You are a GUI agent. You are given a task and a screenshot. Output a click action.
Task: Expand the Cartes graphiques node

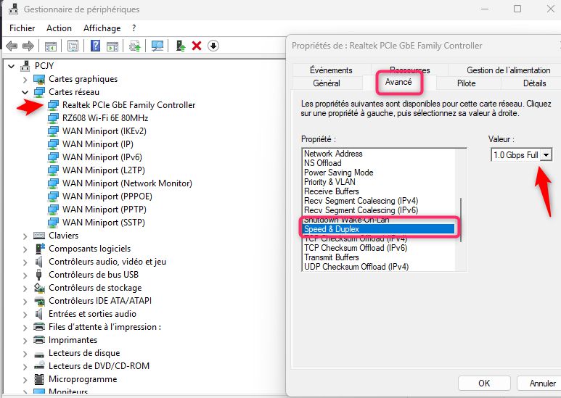(x=25, y=79)
